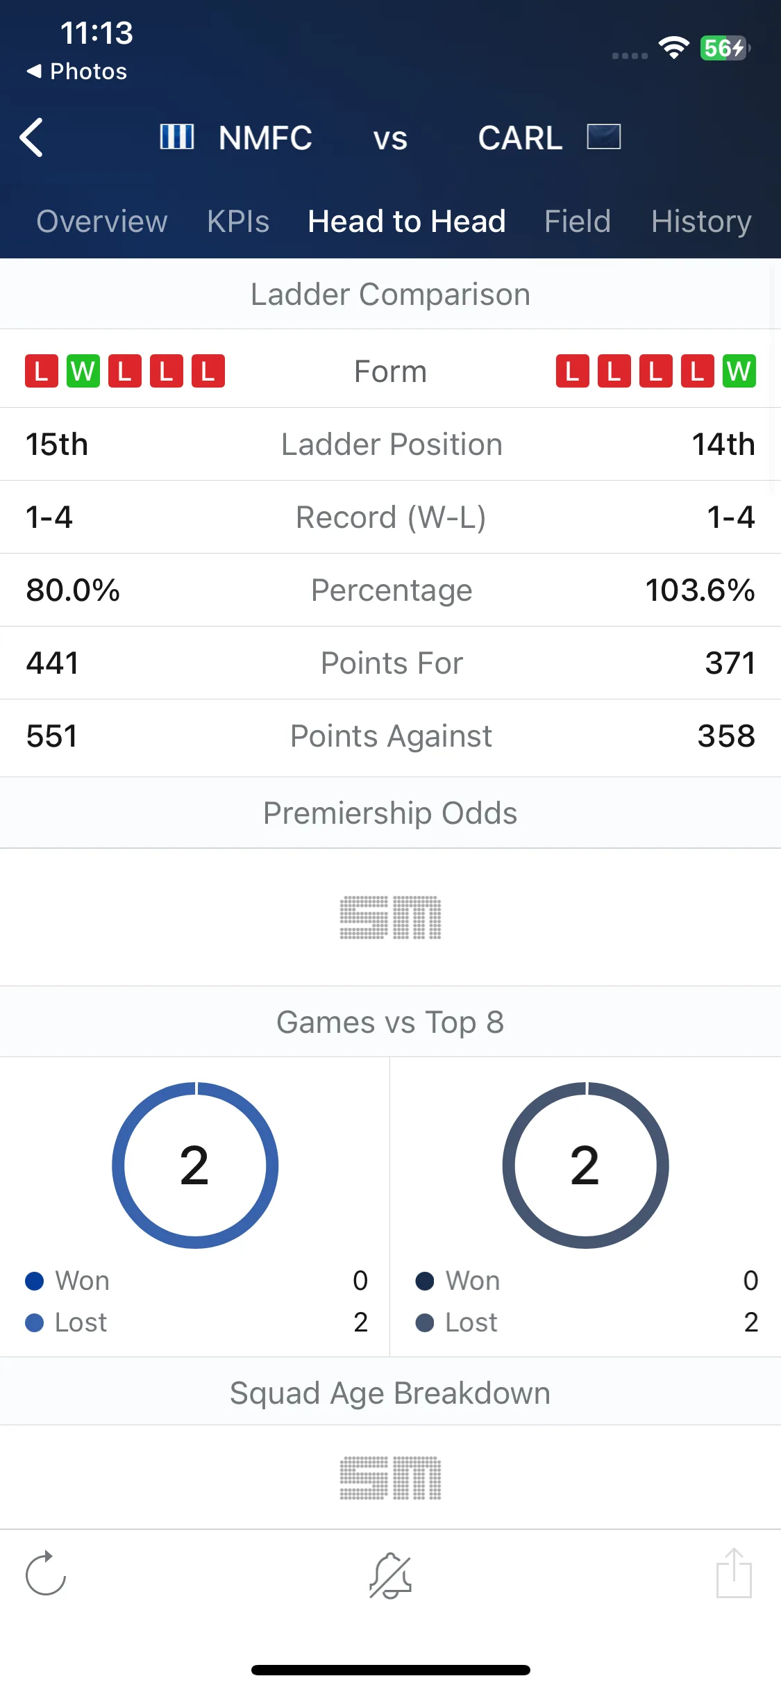The width and height of the screenshot is (781, 1692).
Task: Tap the Squad Age Breakdown loading placeholder
Action: point(390,1478)
